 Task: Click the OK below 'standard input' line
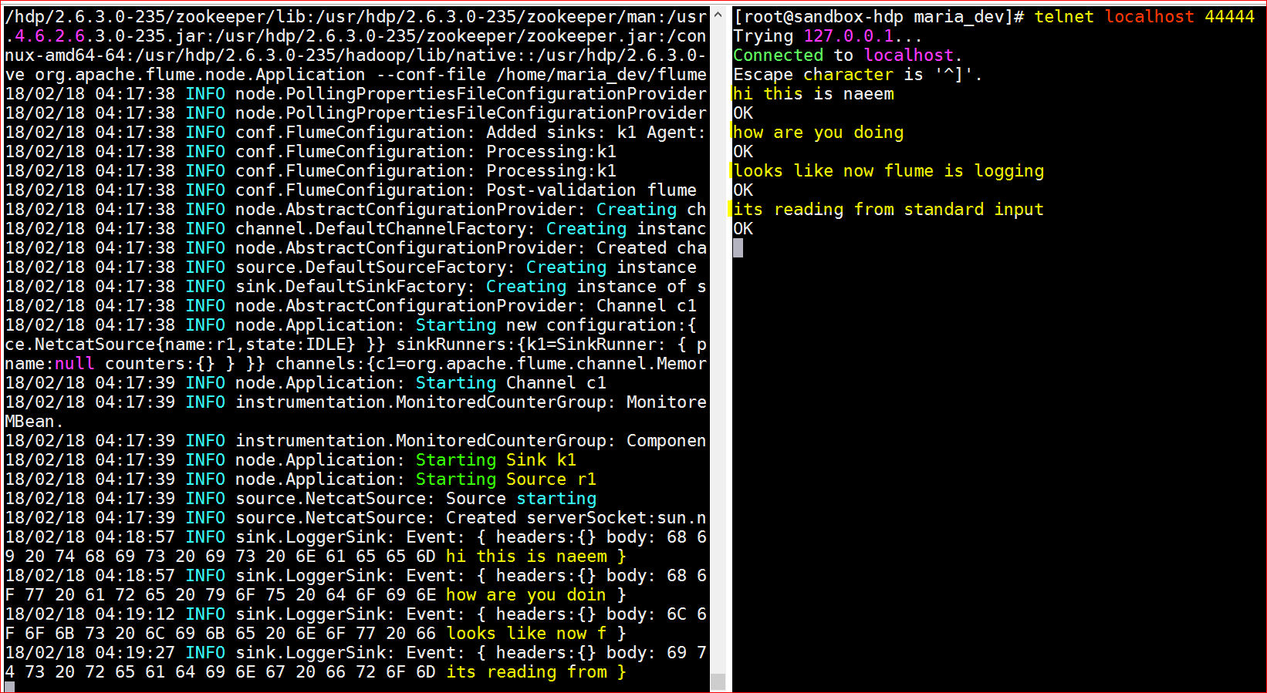coord(743,228)
